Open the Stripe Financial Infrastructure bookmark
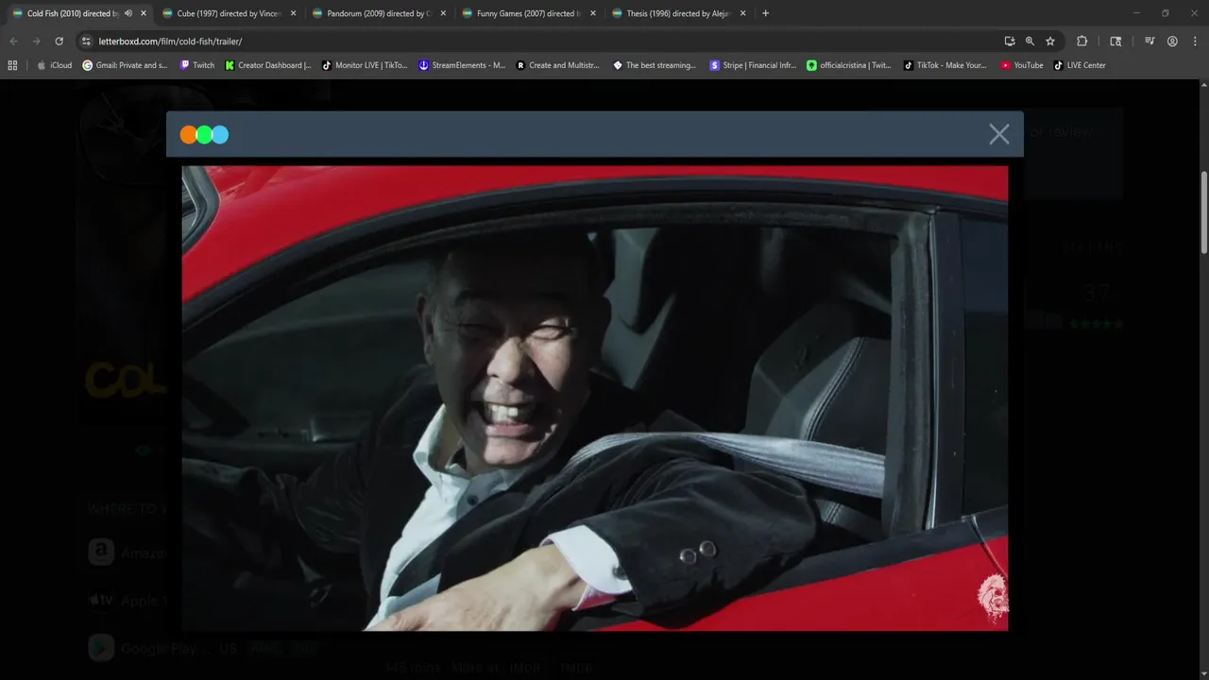The height and width of the screenshot is (680, 1209). [753, 65]
